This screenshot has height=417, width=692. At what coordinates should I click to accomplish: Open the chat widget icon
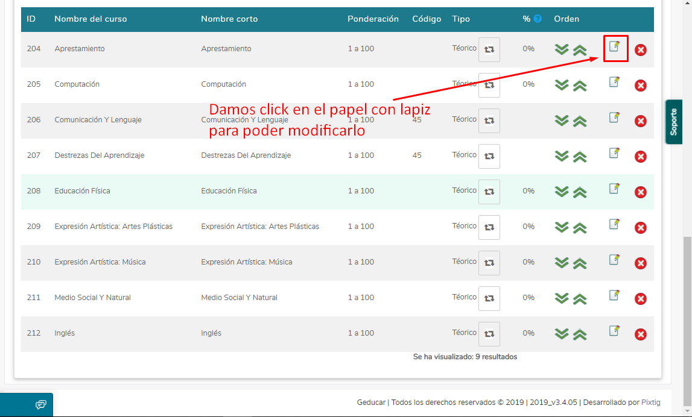tap(40, 404)
